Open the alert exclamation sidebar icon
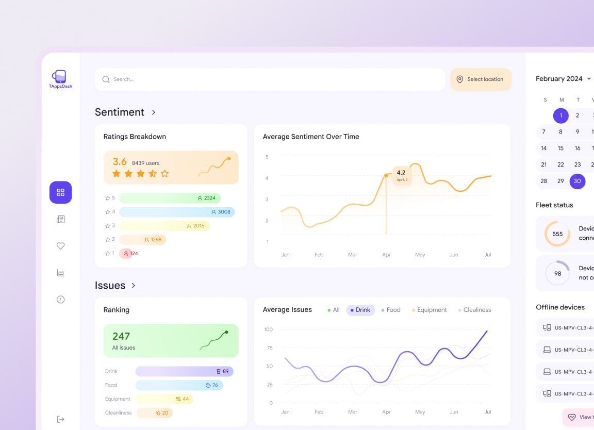This screenshot has height=430, width=594. click(61, 300)
